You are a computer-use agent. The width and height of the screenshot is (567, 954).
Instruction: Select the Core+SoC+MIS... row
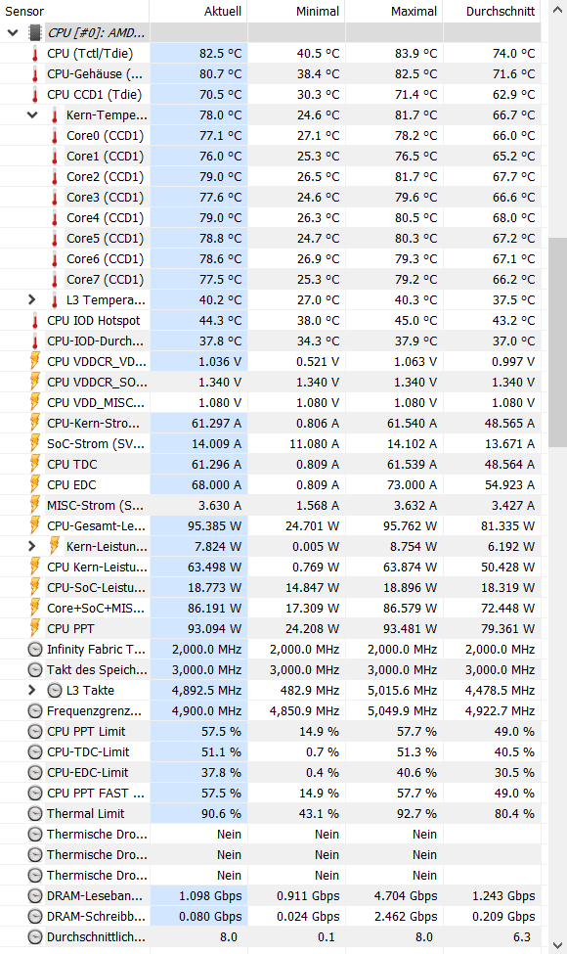(x=270, y=609)
